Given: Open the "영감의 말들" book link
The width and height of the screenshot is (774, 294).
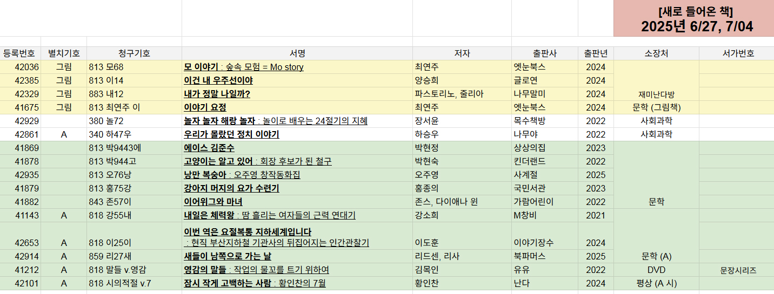Looking at the screenshot, I should (205, 270).
